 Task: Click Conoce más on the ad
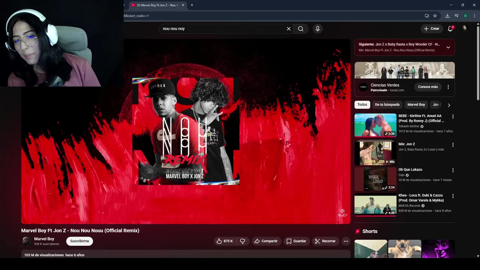coord(428,87)
